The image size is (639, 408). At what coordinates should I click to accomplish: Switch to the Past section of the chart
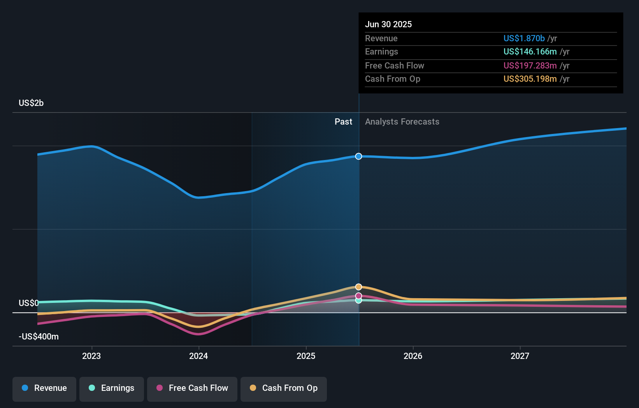tap(343, 121)
